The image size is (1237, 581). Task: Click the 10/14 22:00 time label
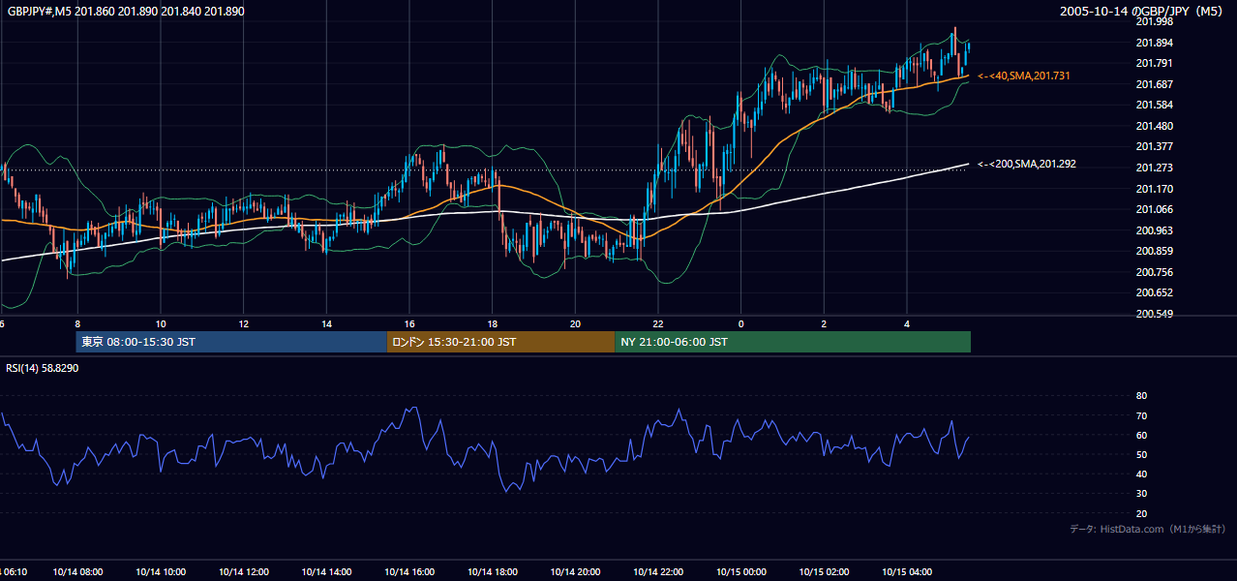(658, 572)
